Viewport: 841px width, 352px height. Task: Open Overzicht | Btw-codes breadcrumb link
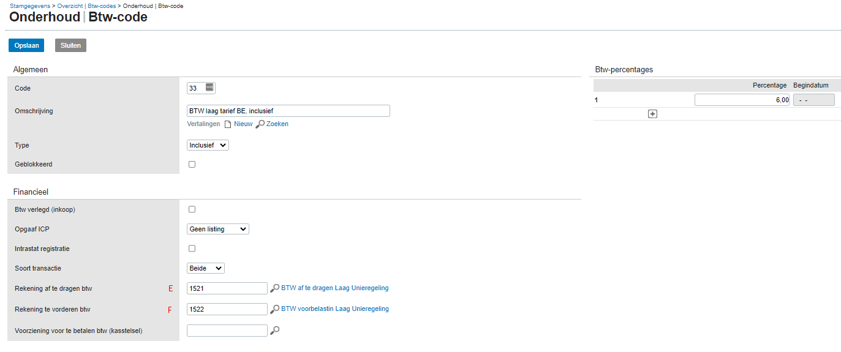tap(86, 6)
